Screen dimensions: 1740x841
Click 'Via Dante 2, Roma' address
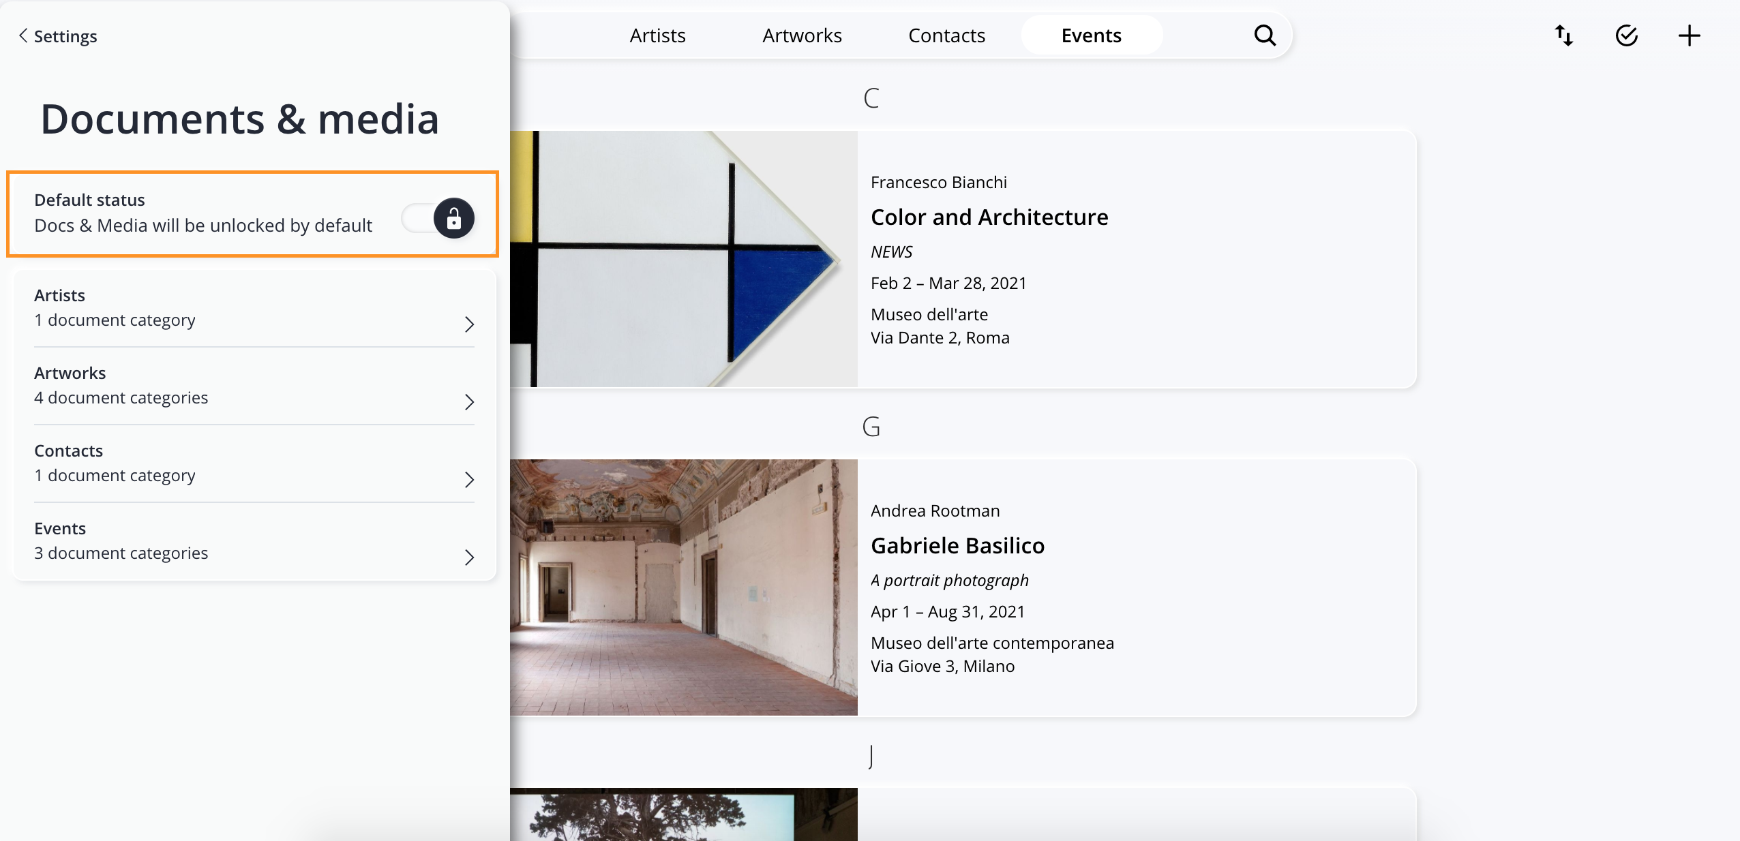pos(940,337)
